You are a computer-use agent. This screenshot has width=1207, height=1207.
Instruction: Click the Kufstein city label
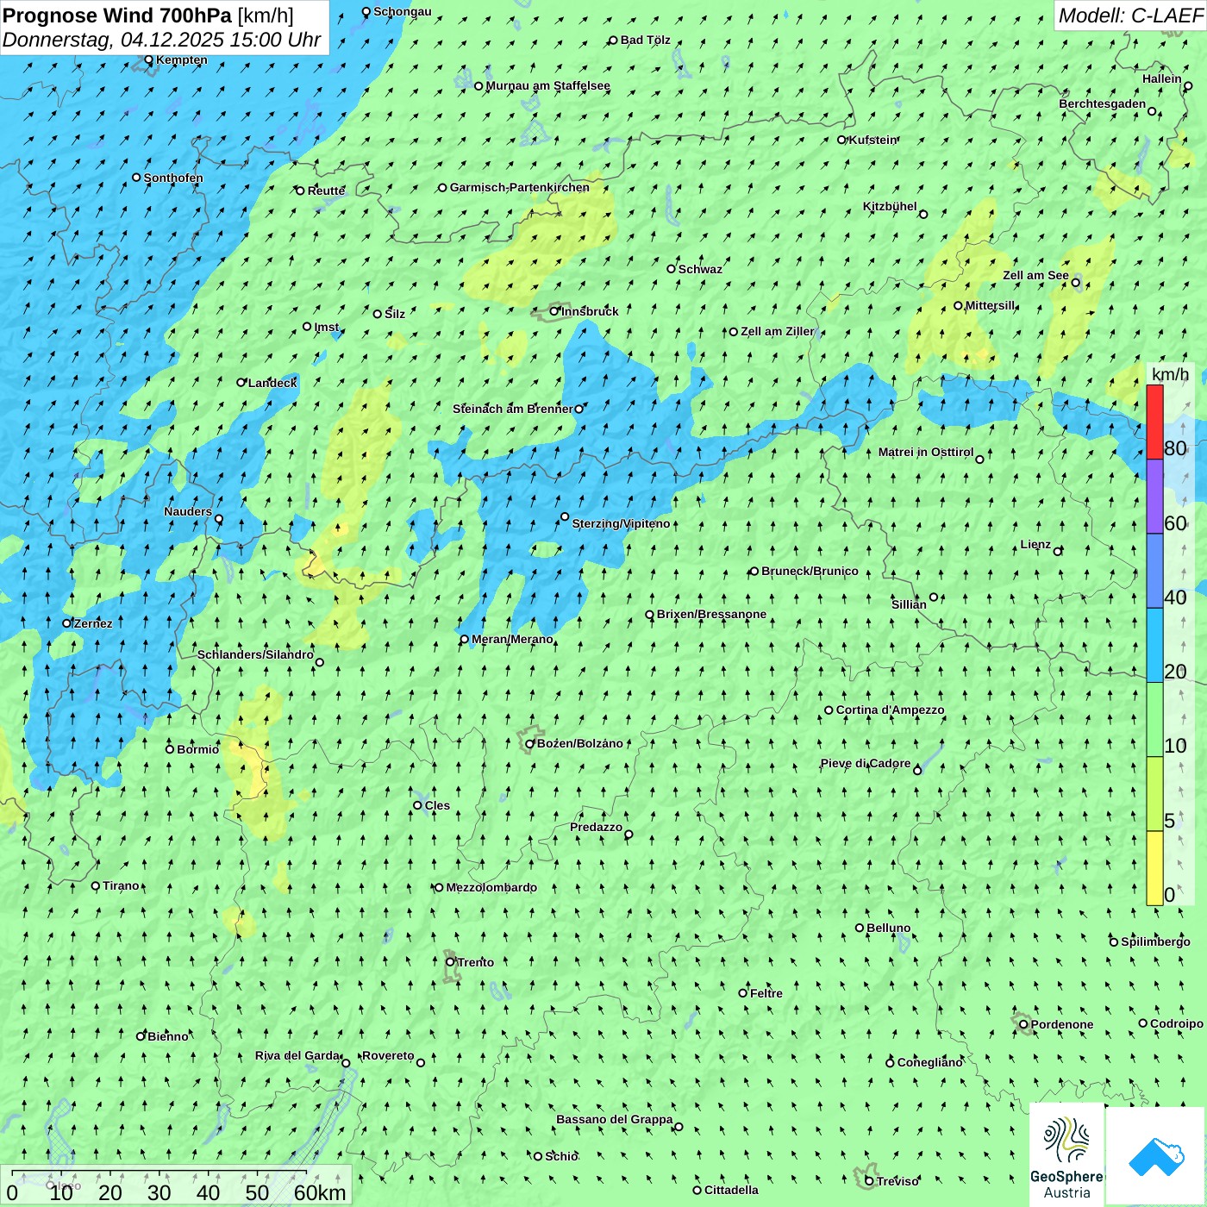coord(873,140)
